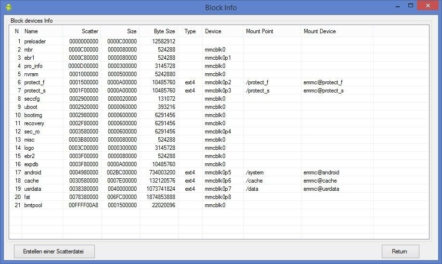Click the /protect_s mount point cell
The image size is (442, 264).
pyautogui.click(x=258, y=91)
